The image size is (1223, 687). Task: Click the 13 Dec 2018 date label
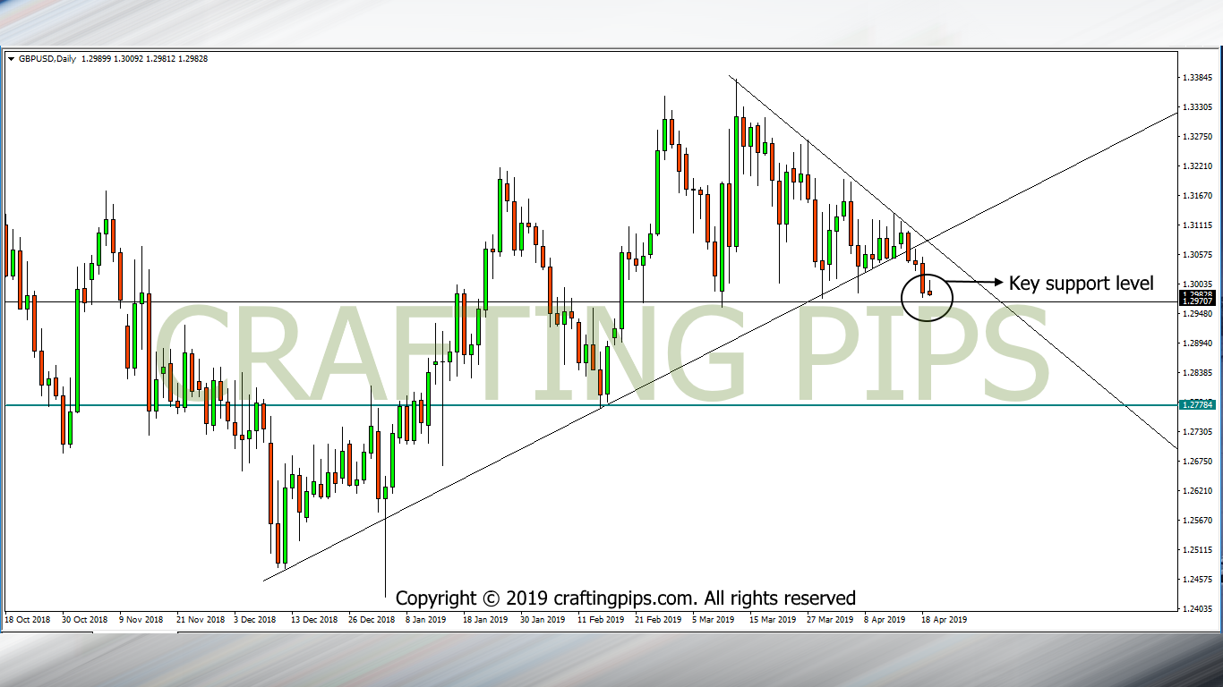pos(314,619)
